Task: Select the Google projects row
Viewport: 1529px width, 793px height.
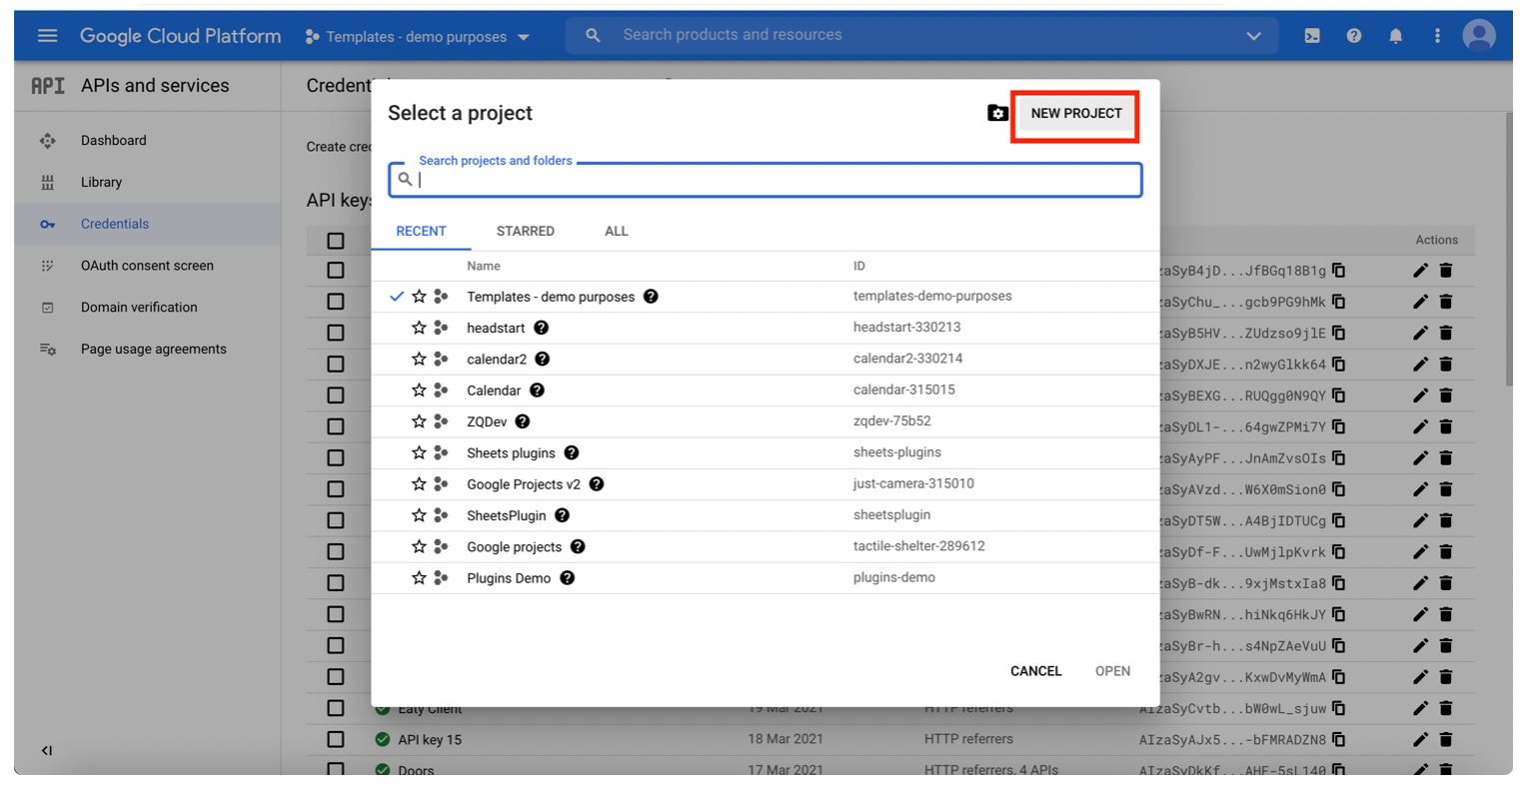Action: [x=765, y=547]
